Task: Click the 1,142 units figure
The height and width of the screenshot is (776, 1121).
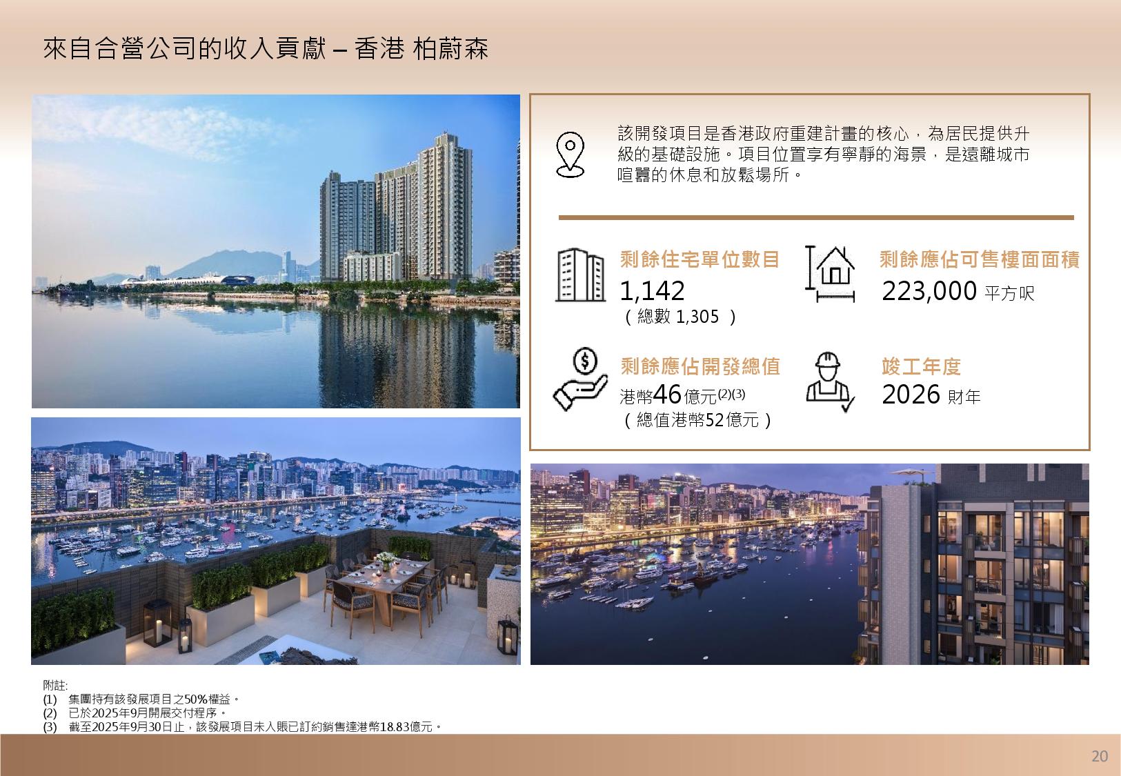Action: click(x=652, y=291)
